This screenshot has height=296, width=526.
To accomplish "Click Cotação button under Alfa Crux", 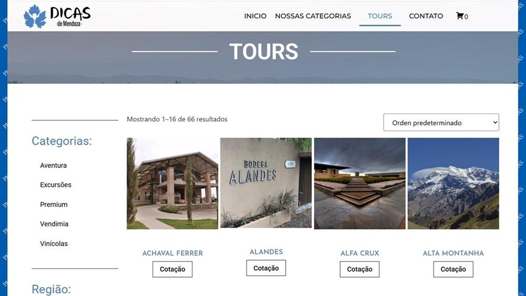I will pyautogui.click(x=359, y=269).
